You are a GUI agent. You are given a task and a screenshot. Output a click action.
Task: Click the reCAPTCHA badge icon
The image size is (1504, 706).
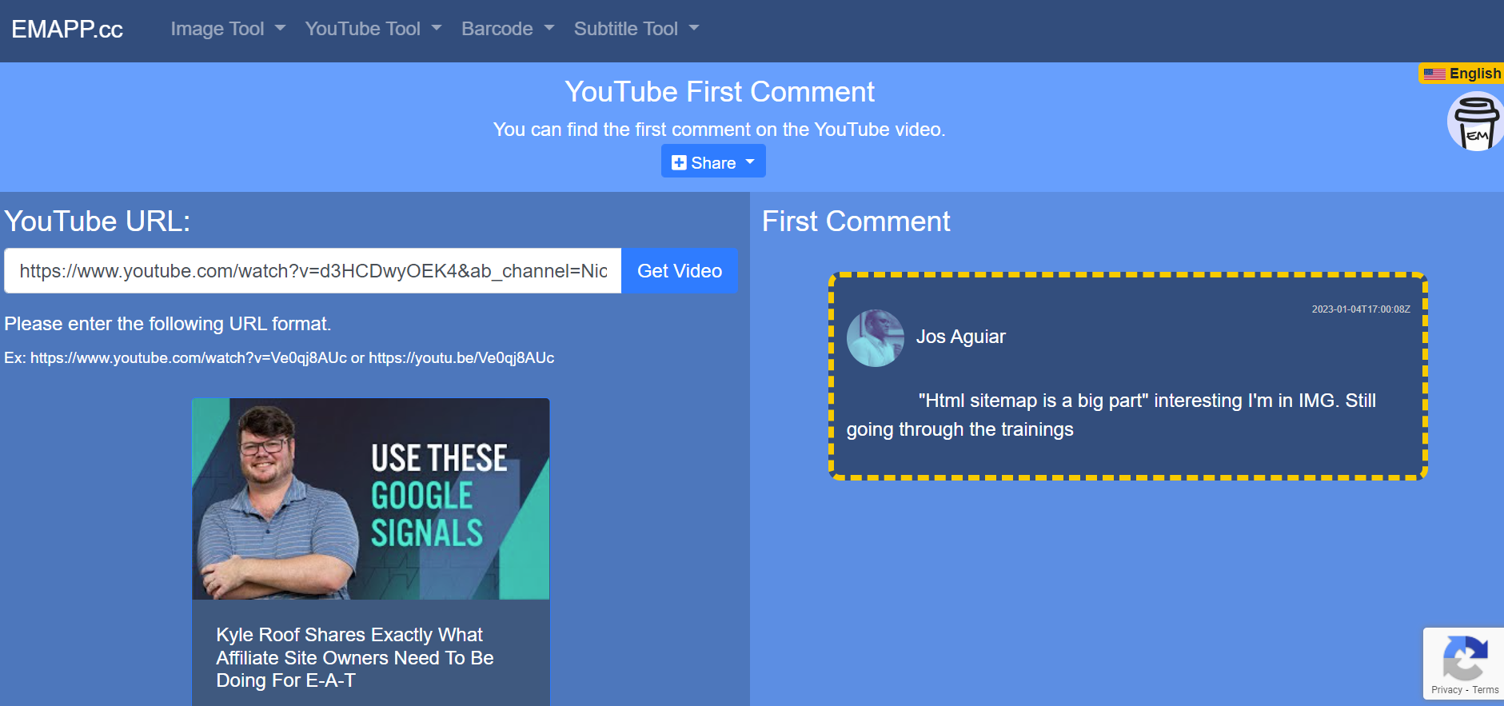1465,657
